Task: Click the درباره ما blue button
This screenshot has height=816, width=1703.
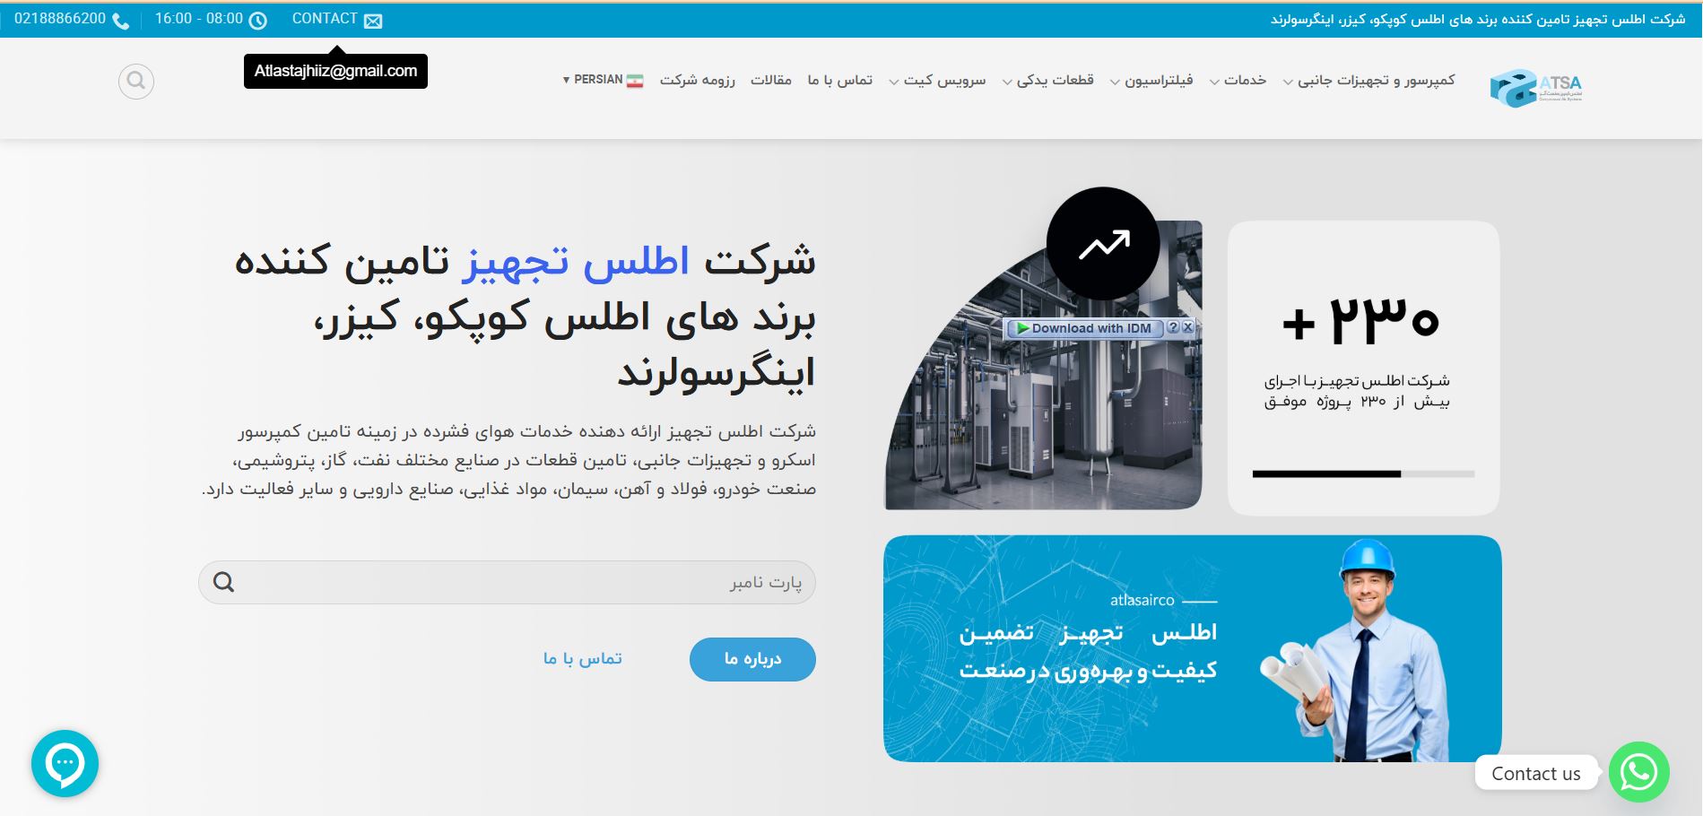Action: point(752,659)
